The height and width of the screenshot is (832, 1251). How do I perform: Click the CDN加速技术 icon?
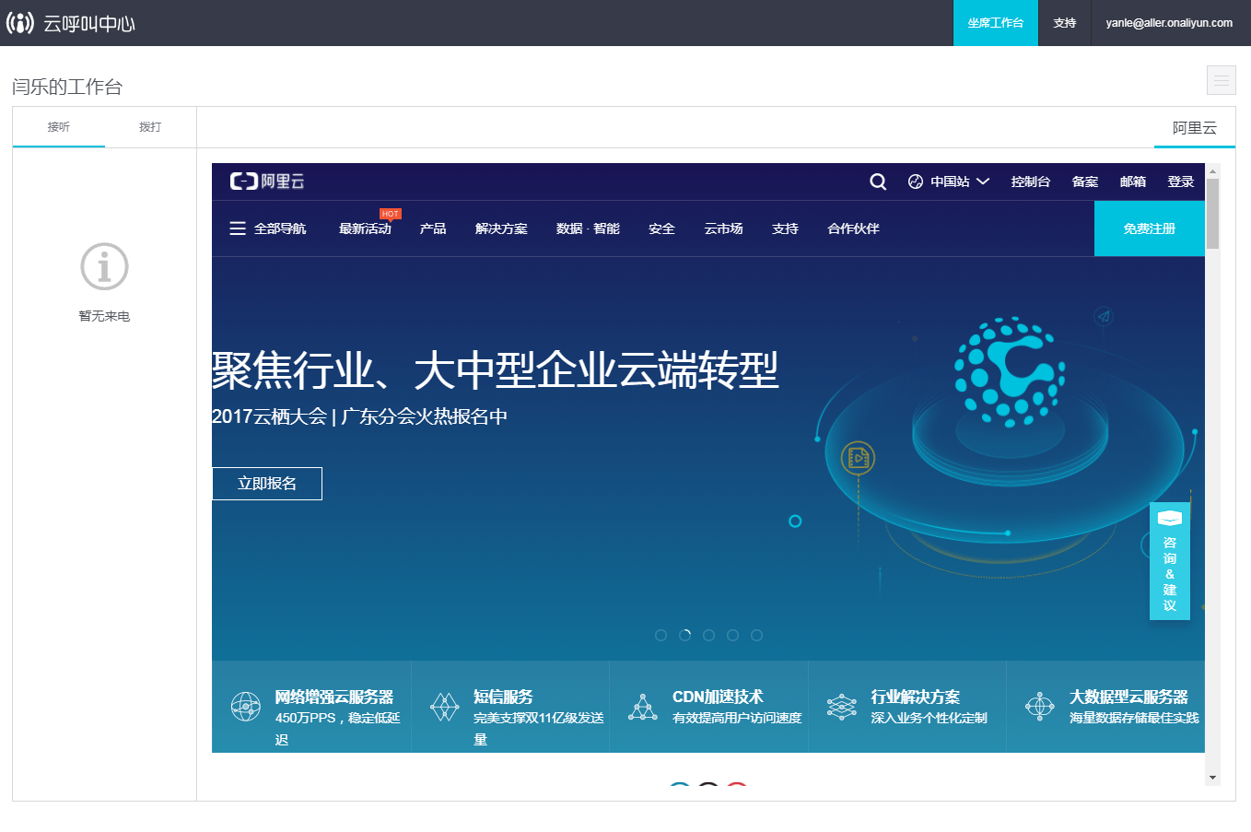pos(643,707)
